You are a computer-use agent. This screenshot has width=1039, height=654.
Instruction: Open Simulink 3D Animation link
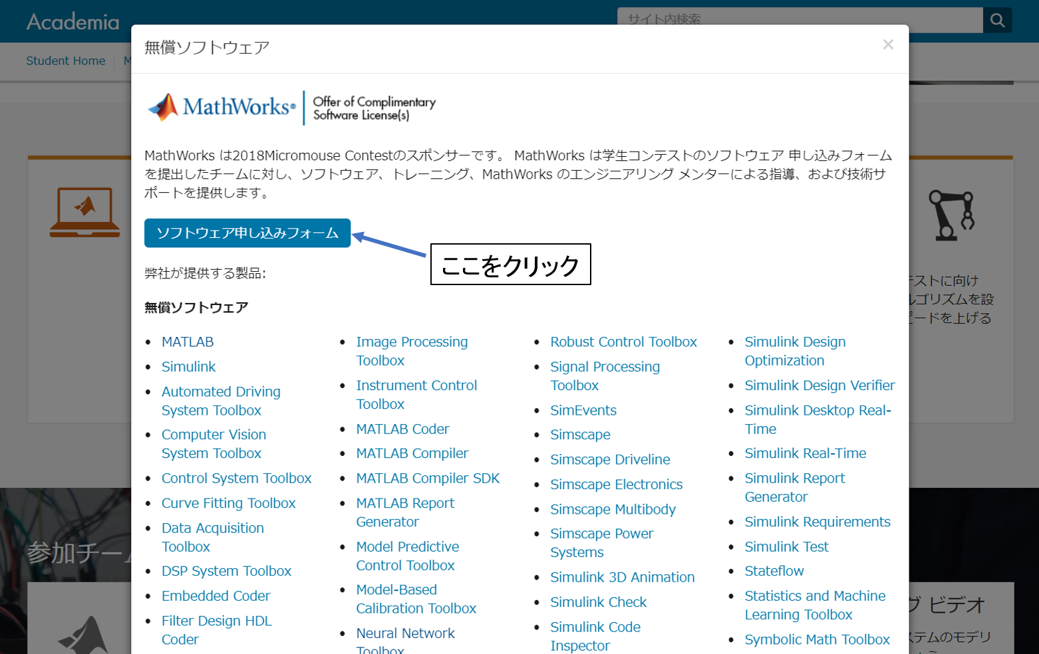(x=622, y=578)
